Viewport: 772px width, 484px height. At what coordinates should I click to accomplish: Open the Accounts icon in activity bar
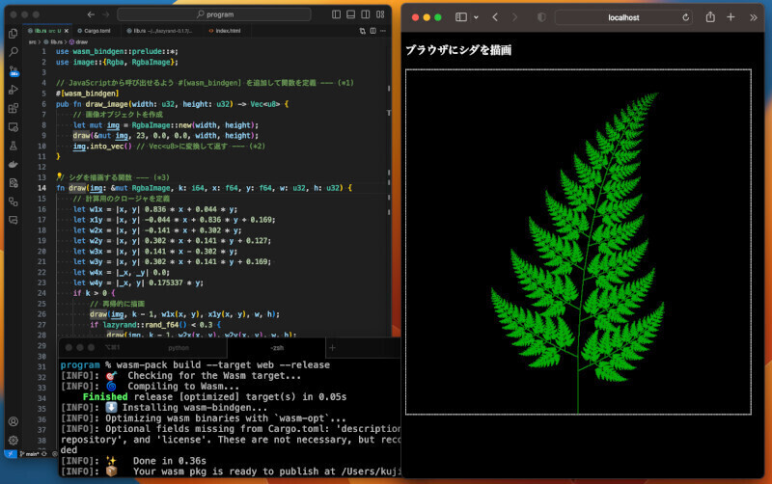13,421
